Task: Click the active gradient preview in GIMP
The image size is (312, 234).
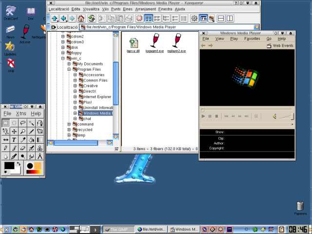Action: [34, 172]
